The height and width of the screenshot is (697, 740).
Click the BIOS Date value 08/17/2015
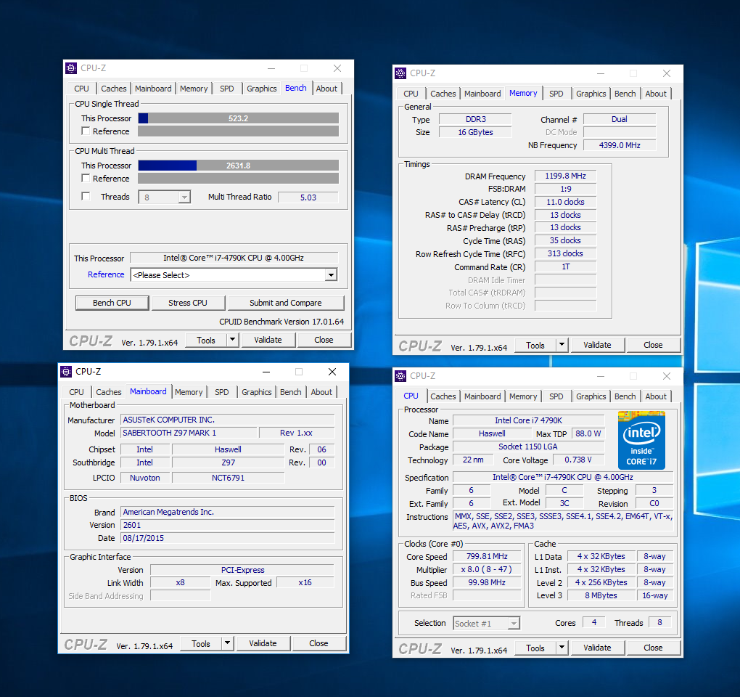point(228,538)
